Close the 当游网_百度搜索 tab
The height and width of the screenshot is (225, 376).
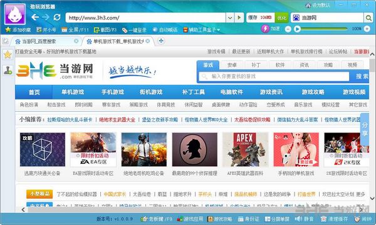(x=76, y=41)
